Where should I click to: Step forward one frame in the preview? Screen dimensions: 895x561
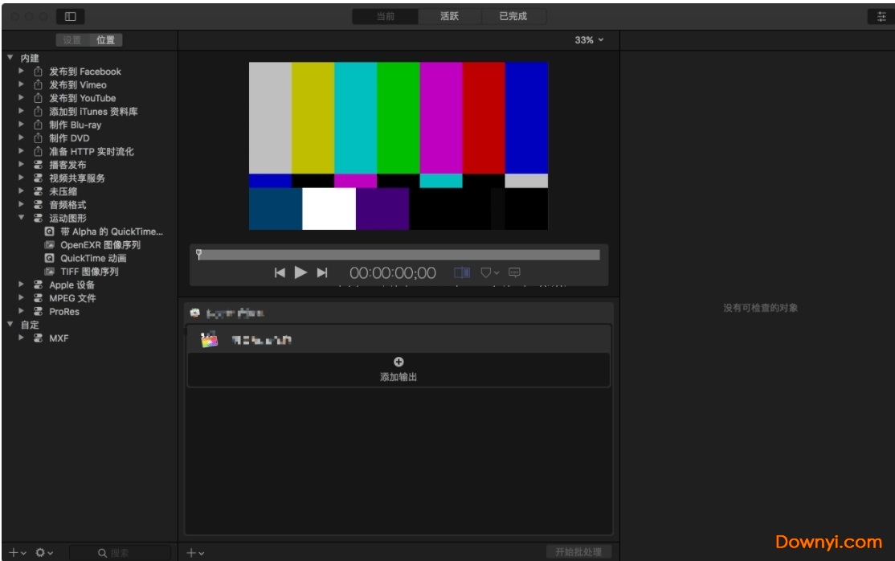pos(323,272)
